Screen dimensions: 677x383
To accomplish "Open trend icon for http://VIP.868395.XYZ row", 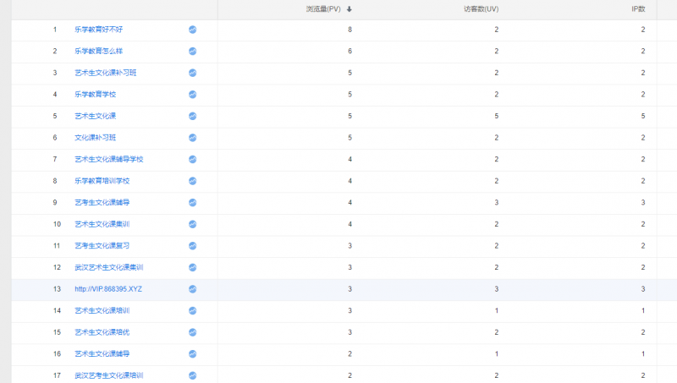I will (192, 289).
